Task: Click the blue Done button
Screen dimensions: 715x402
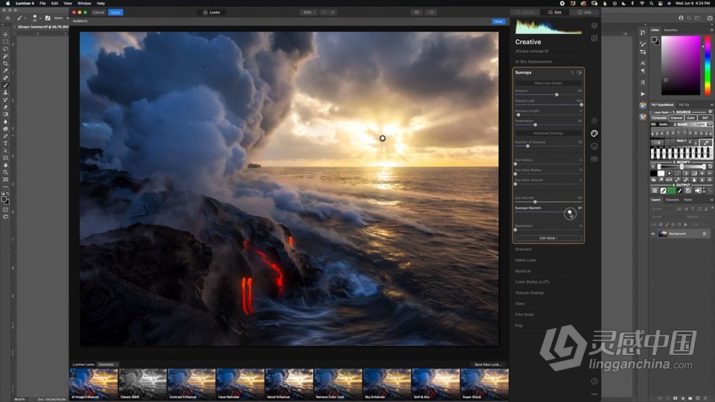Action: coord(498,22)
